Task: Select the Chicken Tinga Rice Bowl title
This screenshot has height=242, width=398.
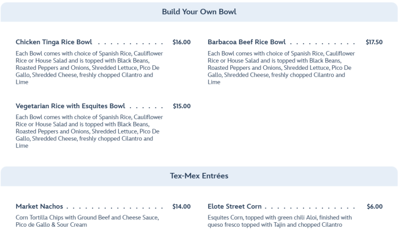Action: [54, 42]
